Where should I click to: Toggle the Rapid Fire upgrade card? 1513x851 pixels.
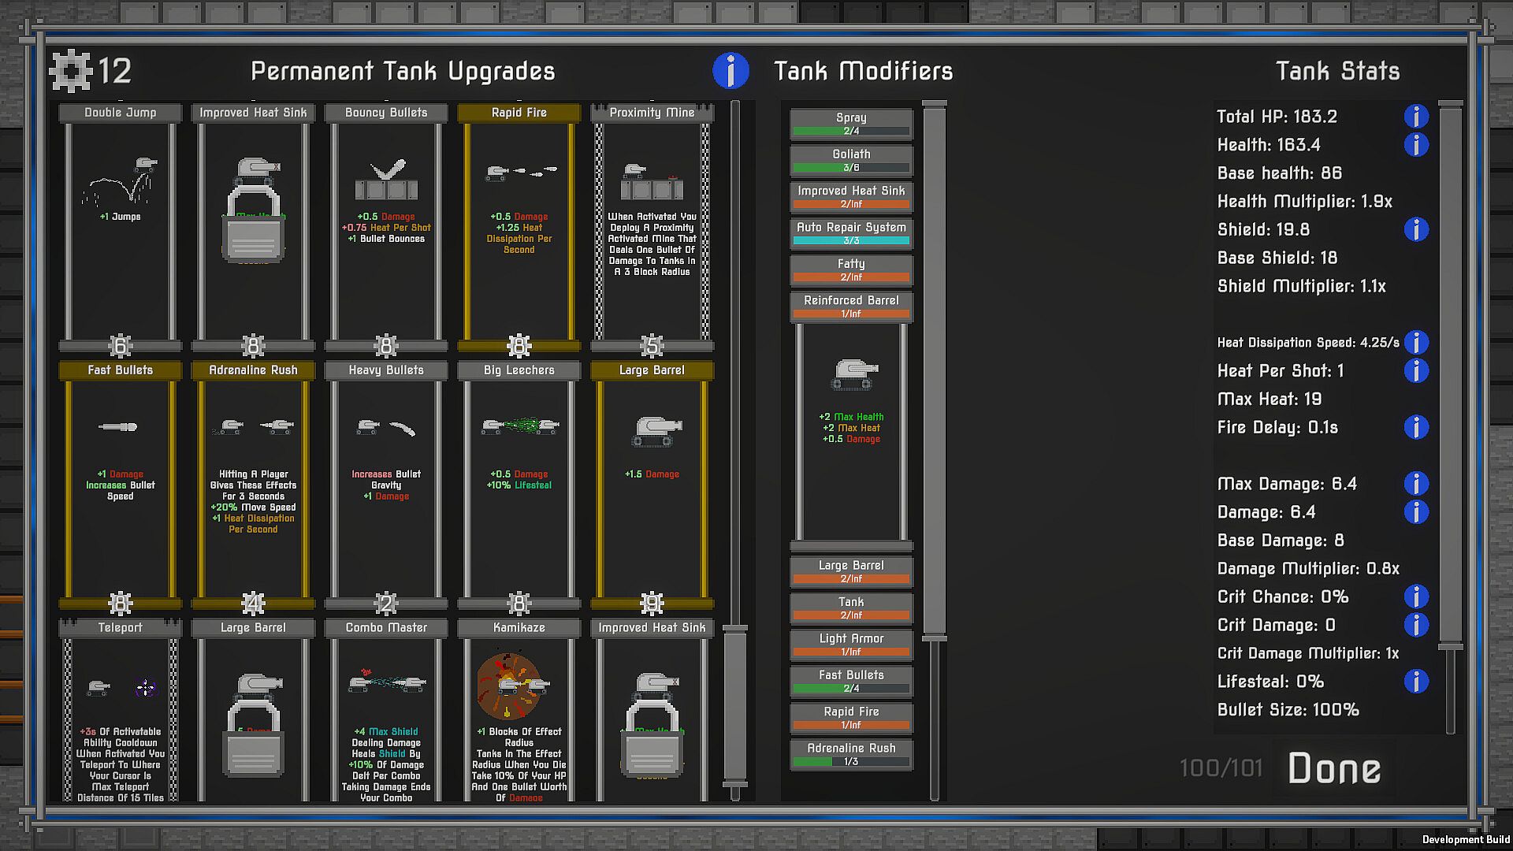point(519,229)
